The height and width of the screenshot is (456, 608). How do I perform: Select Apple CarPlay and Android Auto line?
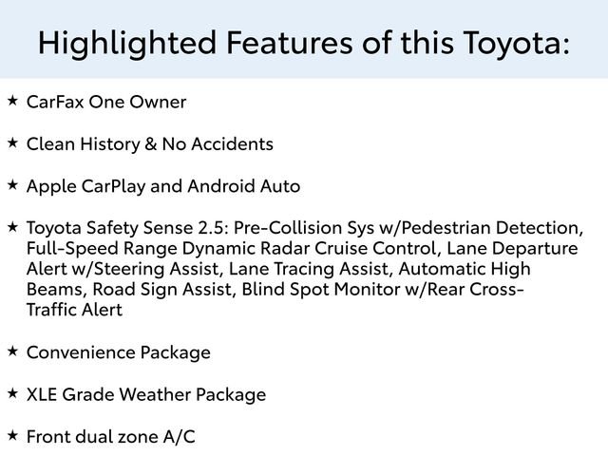click(x=163, y=186)
